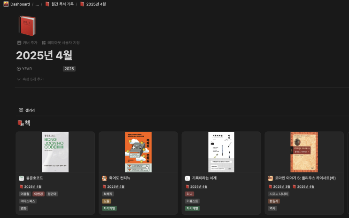The image size is (349, 218).
Task: Open Dashboard breadcrumb chart icon
Action: pos(6,4)
